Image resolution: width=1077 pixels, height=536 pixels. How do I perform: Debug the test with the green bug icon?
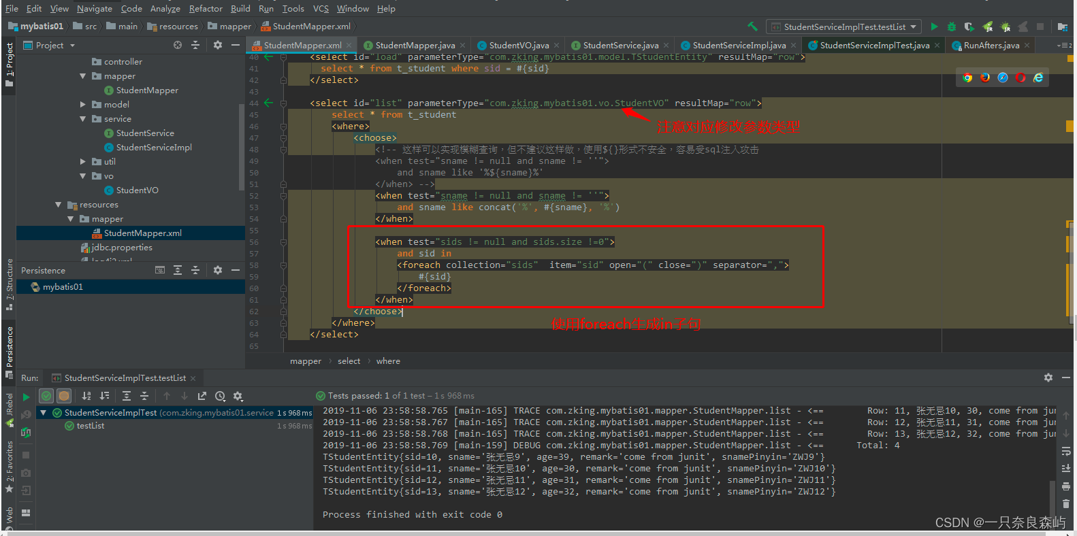point(952,27)
